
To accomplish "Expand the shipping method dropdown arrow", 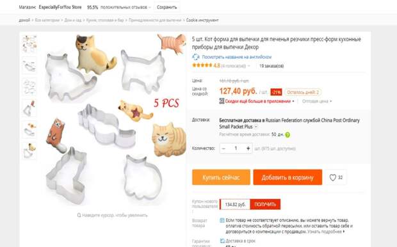I will (255, 127).
